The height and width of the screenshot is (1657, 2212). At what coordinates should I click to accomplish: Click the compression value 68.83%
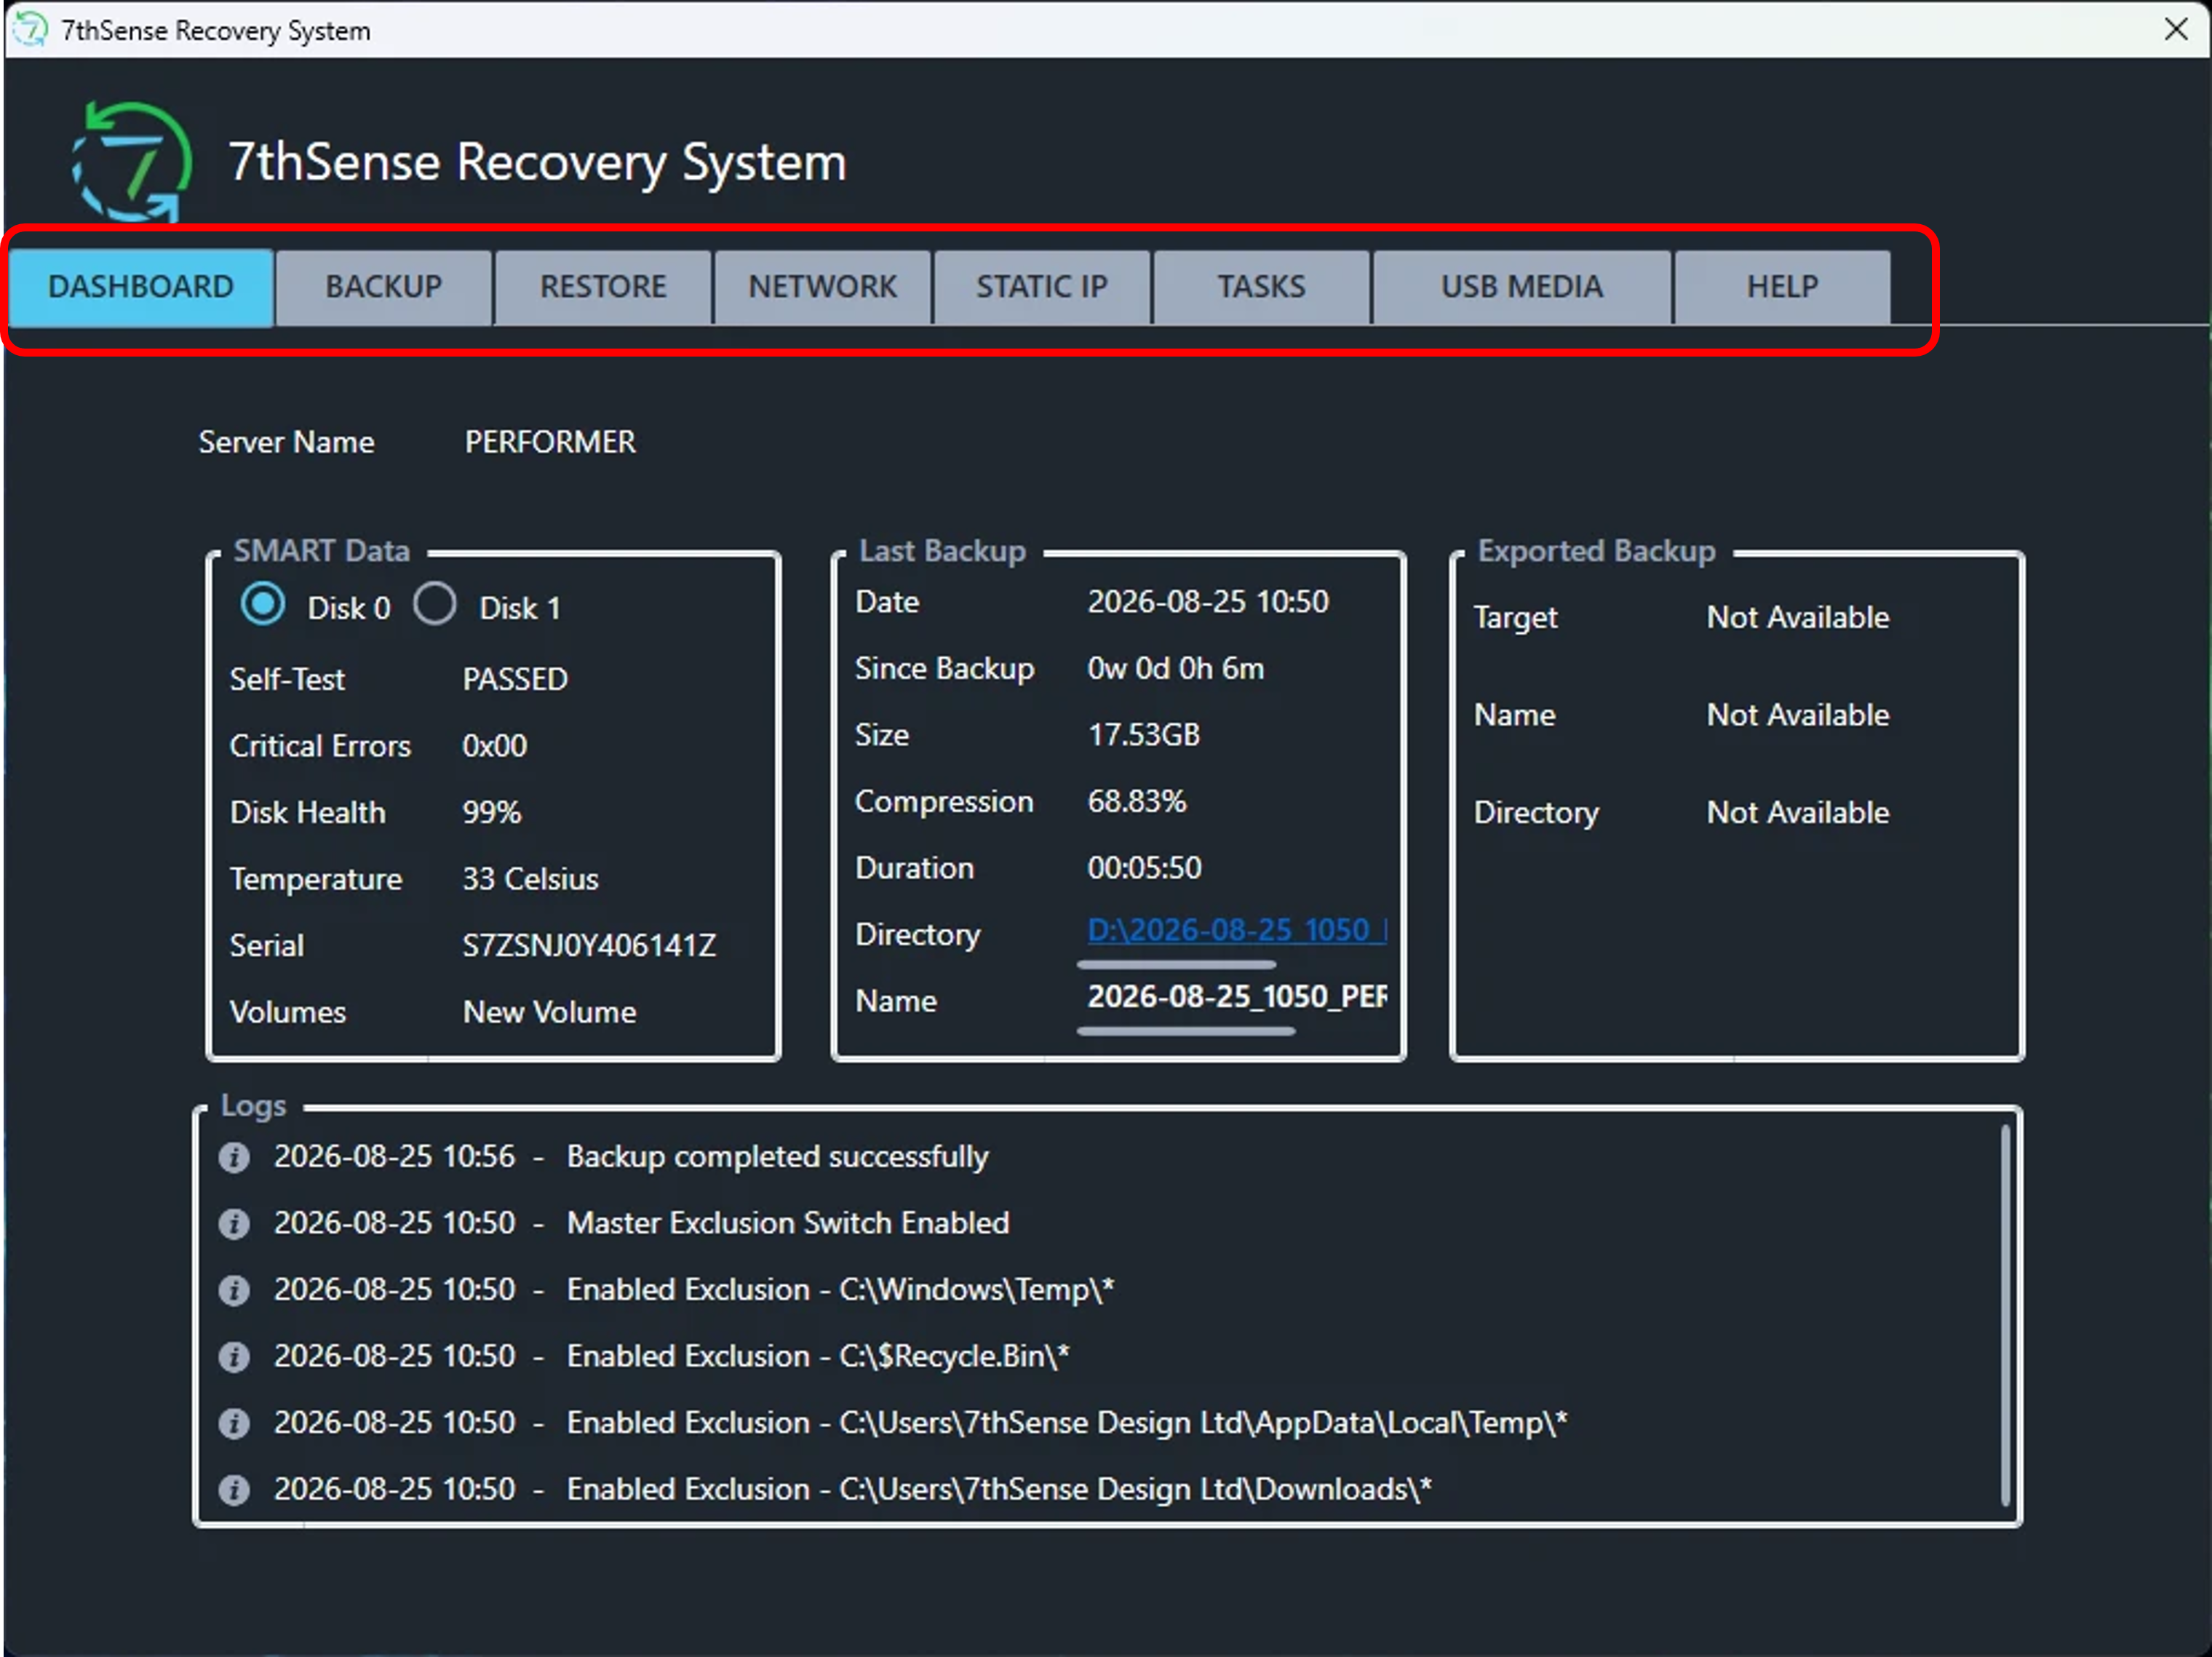tap(1137, 802)
